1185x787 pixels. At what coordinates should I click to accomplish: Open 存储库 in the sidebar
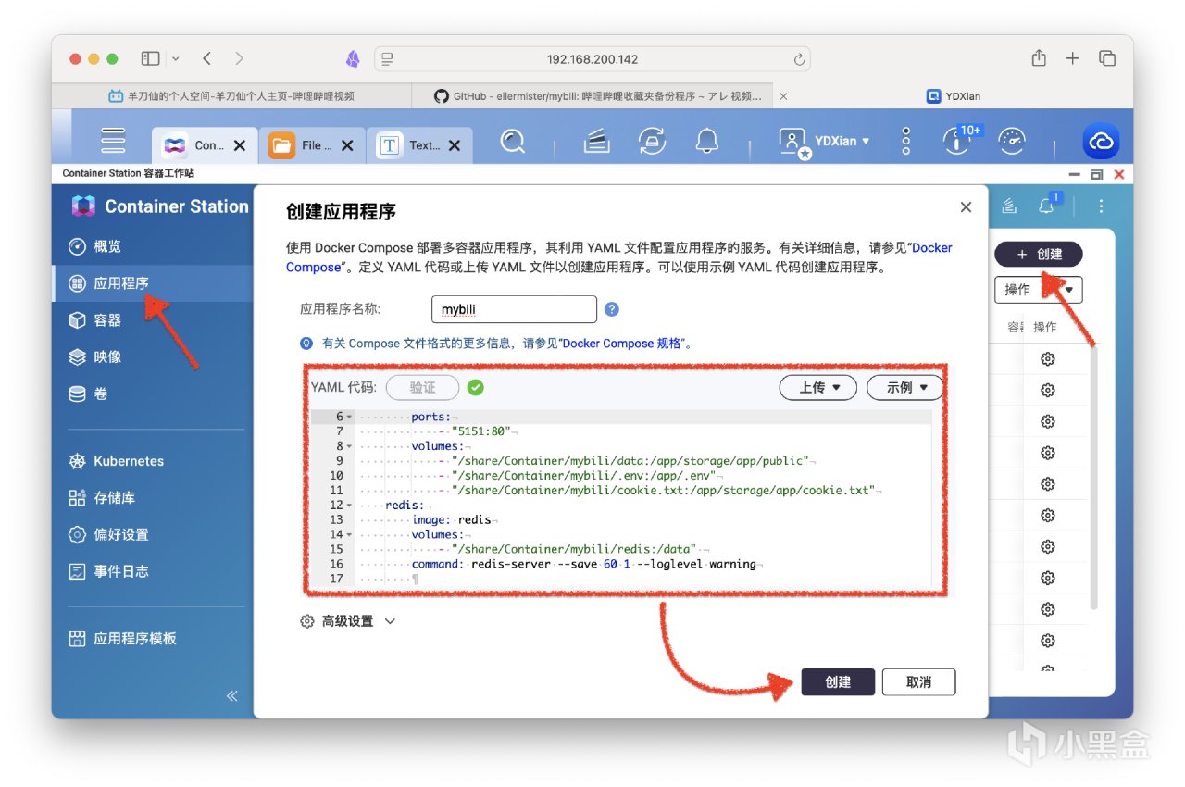[153, 498]
